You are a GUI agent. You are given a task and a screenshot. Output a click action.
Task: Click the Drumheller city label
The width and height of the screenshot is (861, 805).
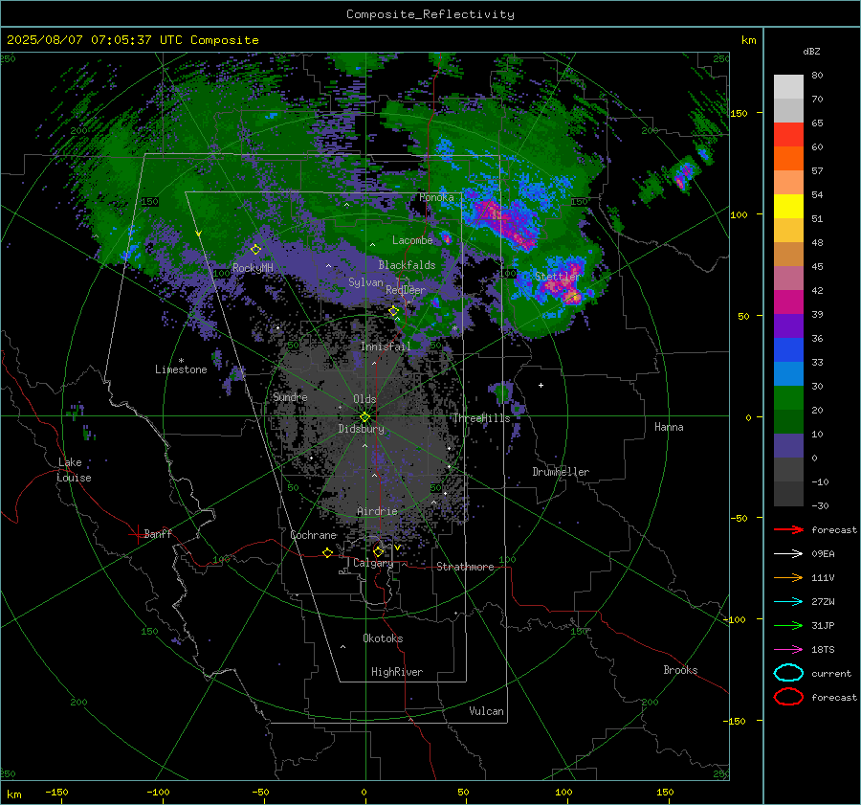(x=561, y=472)
